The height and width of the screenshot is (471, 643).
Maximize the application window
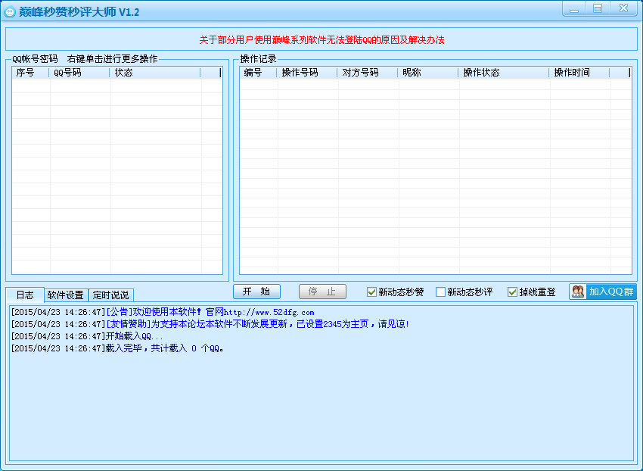click(x=598, y=8)
